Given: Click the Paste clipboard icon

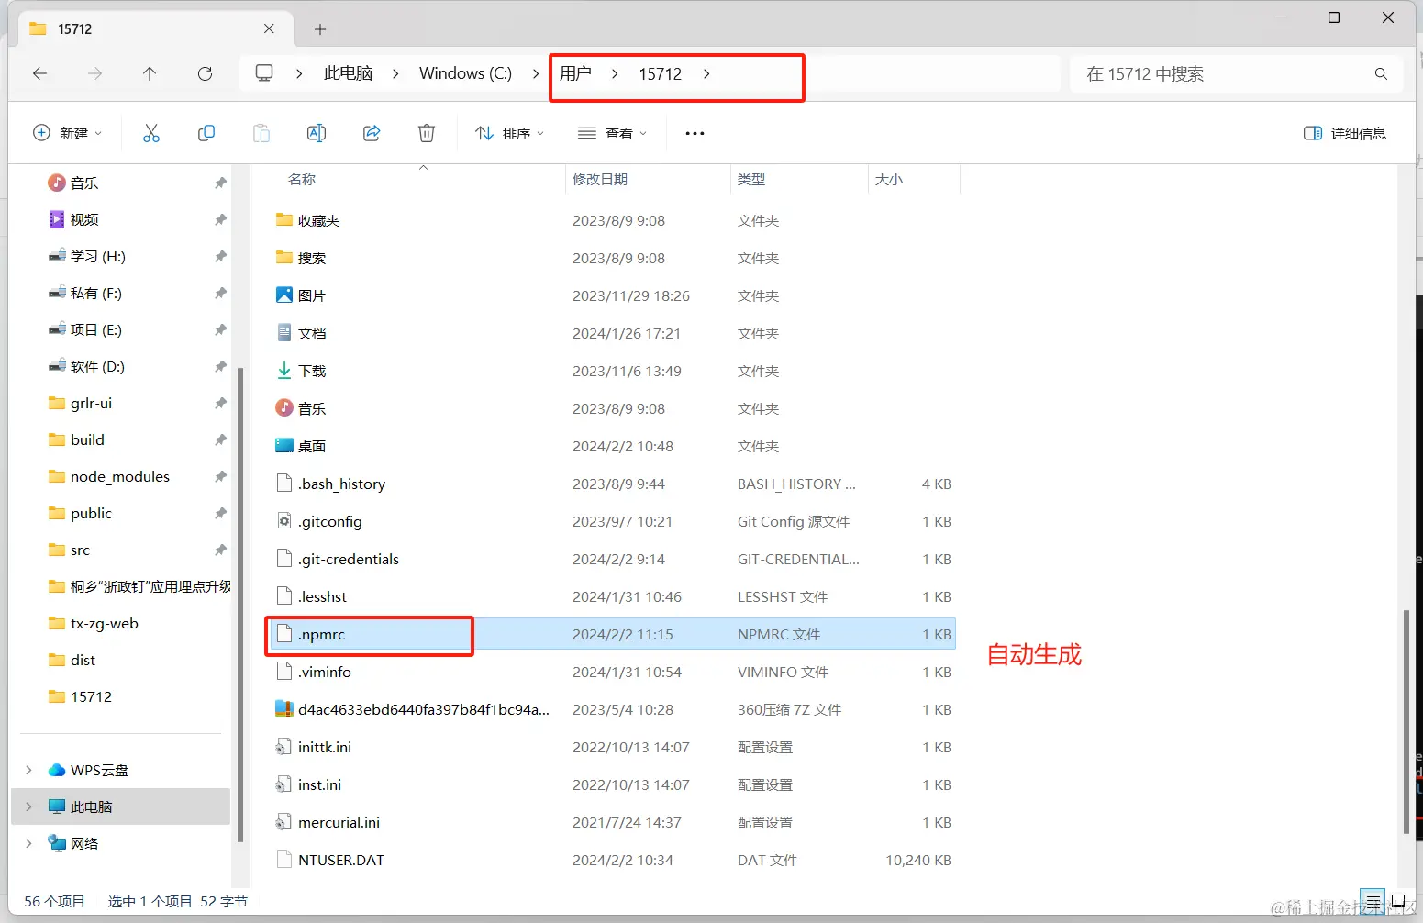Looking at the screenshot, I should (261, 133).
